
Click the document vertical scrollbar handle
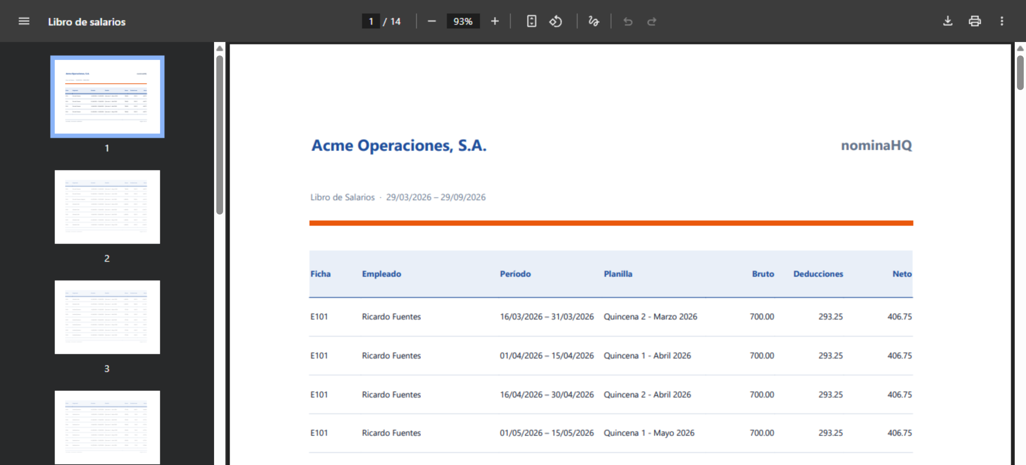[x=1020, y=73]
